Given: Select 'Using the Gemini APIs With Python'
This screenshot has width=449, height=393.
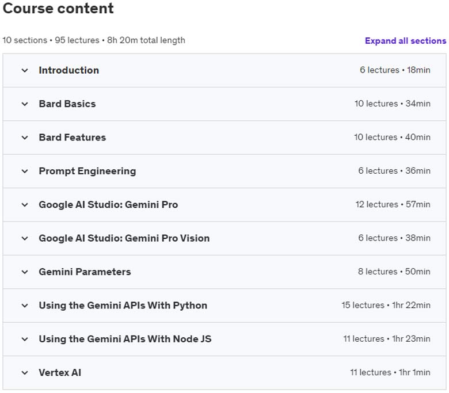Looking at the screenshot, I should (123, 306).
